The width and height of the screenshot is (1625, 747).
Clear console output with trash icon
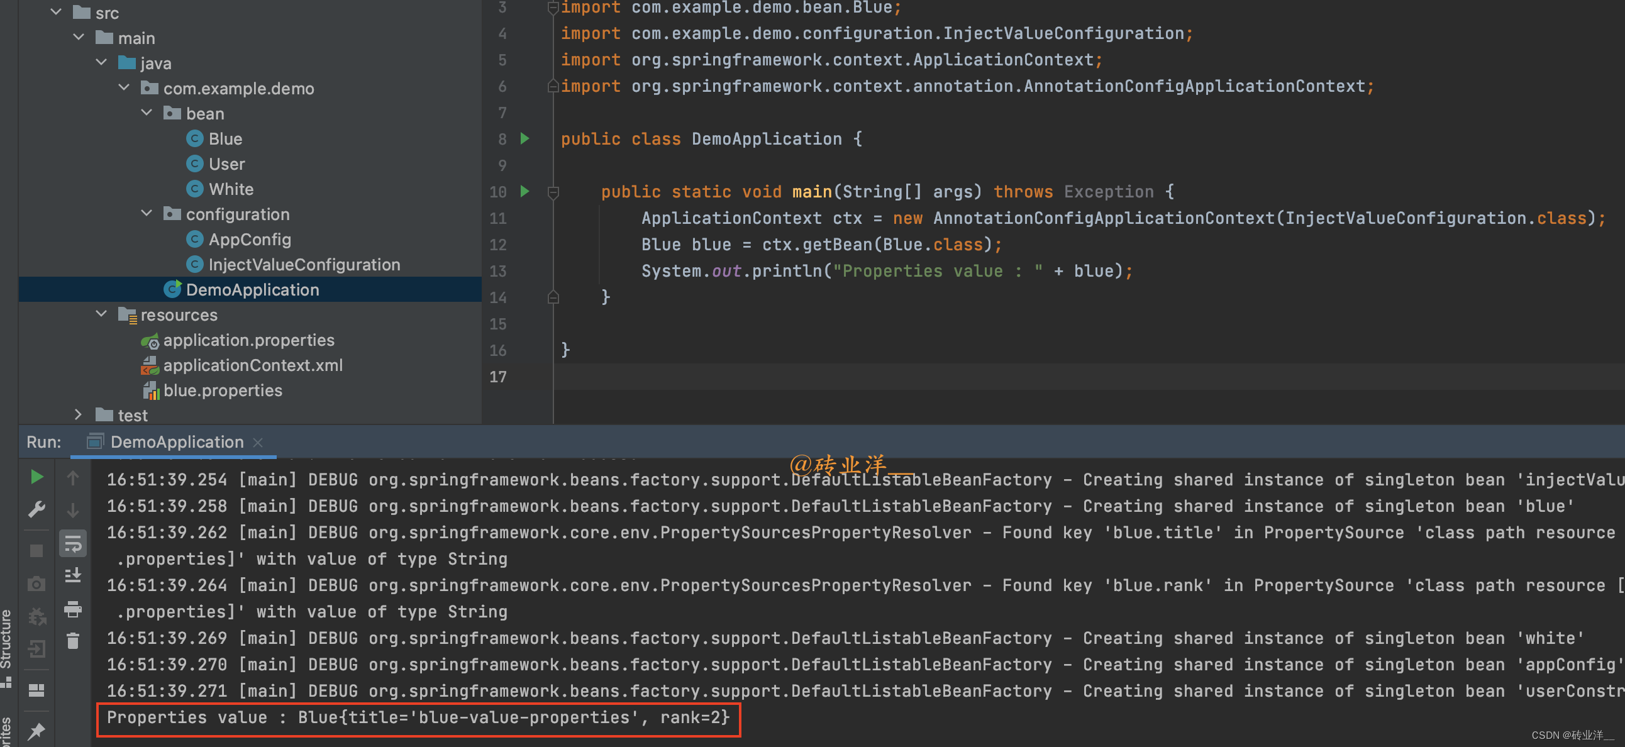point(72,641)
